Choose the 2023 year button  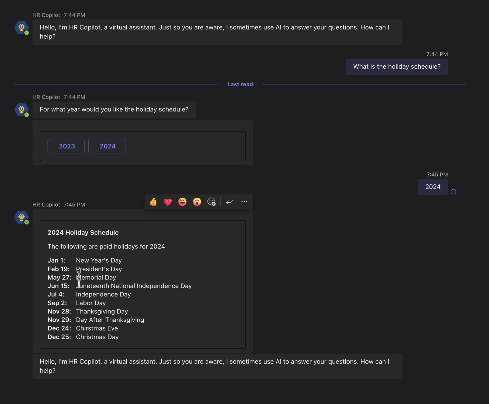(x=66, y=146)
